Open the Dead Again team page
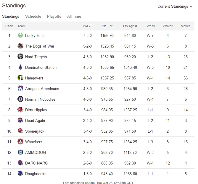This screenshot has height=184, width=198. tap(35, 121)
